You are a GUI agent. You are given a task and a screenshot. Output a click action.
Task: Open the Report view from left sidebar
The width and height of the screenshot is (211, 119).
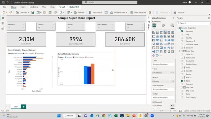tap(3, 18)
